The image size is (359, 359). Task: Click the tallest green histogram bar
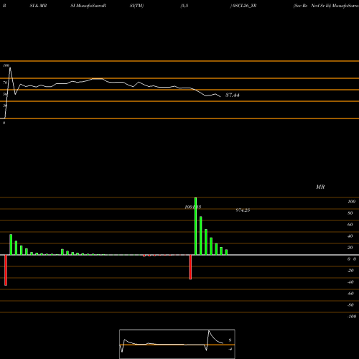point(195,226)
